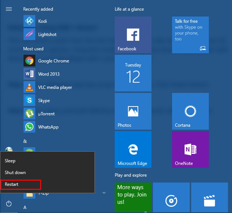Select Shut down from the power menu
The width and height of the screenshot is (232, 213).
[15, 173]
